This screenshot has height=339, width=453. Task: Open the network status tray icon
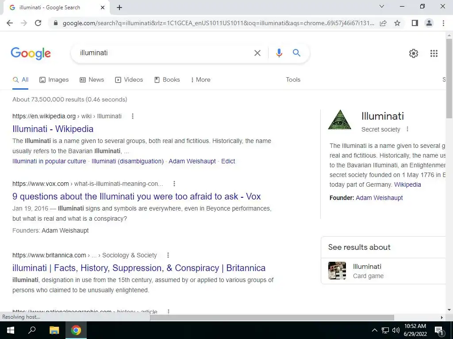click(385, 330)
